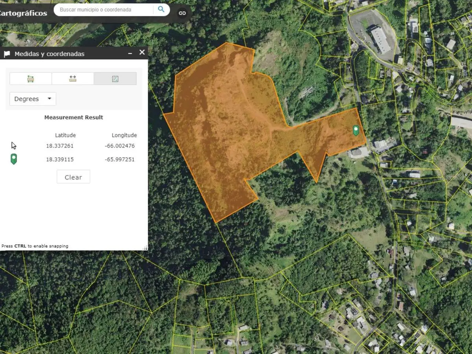Screen dimensions: 472x354
Task: Open the map link sharing icon
Action: pyautogui.click(x=182, y=13)
